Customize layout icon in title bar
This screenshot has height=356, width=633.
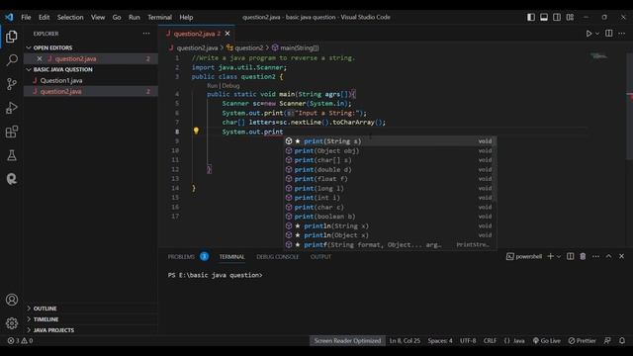(x=570, y=17)
